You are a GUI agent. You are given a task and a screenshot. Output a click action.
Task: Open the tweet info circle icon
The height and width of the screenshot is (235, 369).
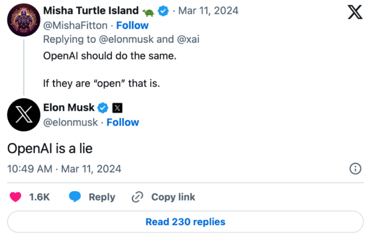[x=355, y=169]
